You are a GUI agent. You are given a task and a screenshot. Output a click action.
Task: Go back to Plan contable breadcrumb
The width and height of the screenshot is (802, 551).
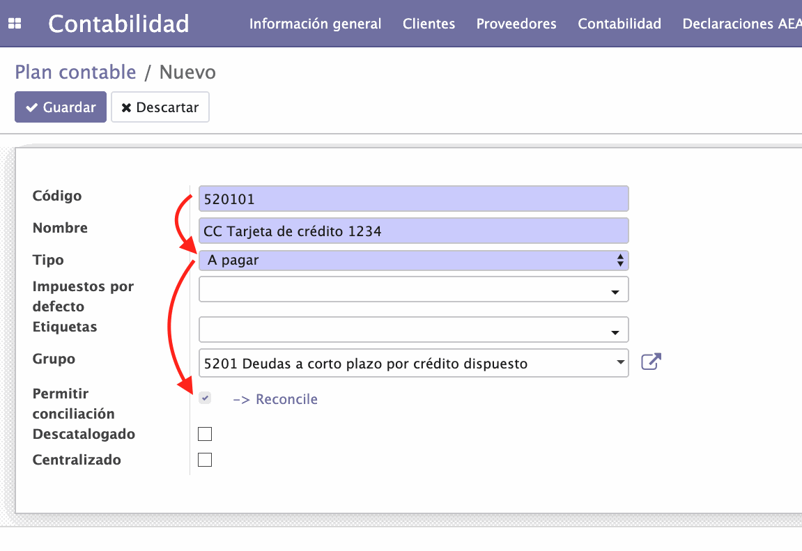coord(76,72)
